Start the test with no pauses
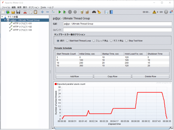Image resolution: width=174 pixels, height=130 pixels. (x=65, y=12)
